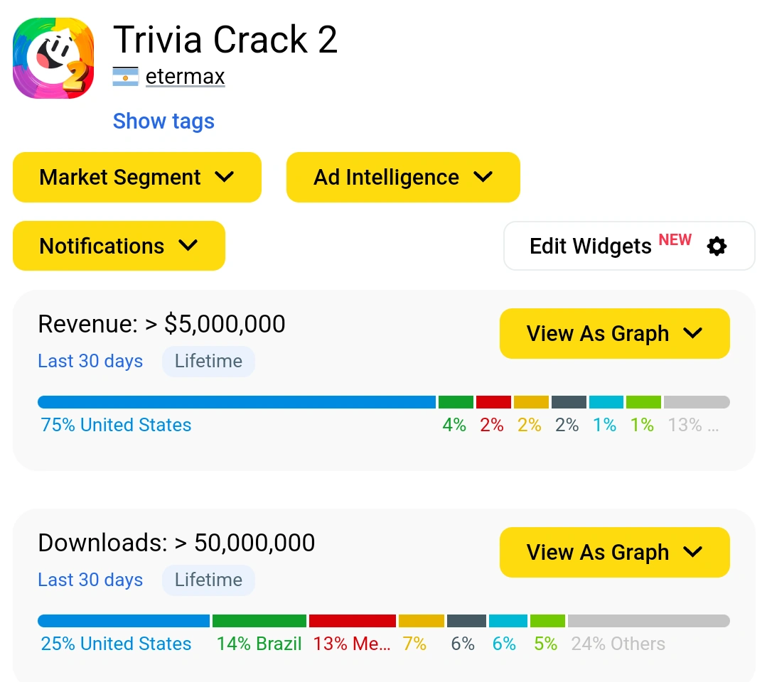This screenshot has height=682, width=767.
Task: Switch to Lifetime in the Revenue widget
Action: click(x=208, y=361)
